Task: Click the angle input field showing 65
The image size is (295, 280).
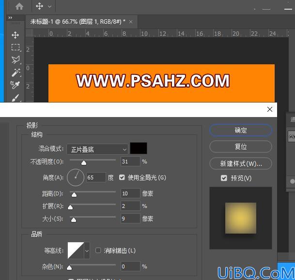Action: pyautogui.click(x=96, y=177)
